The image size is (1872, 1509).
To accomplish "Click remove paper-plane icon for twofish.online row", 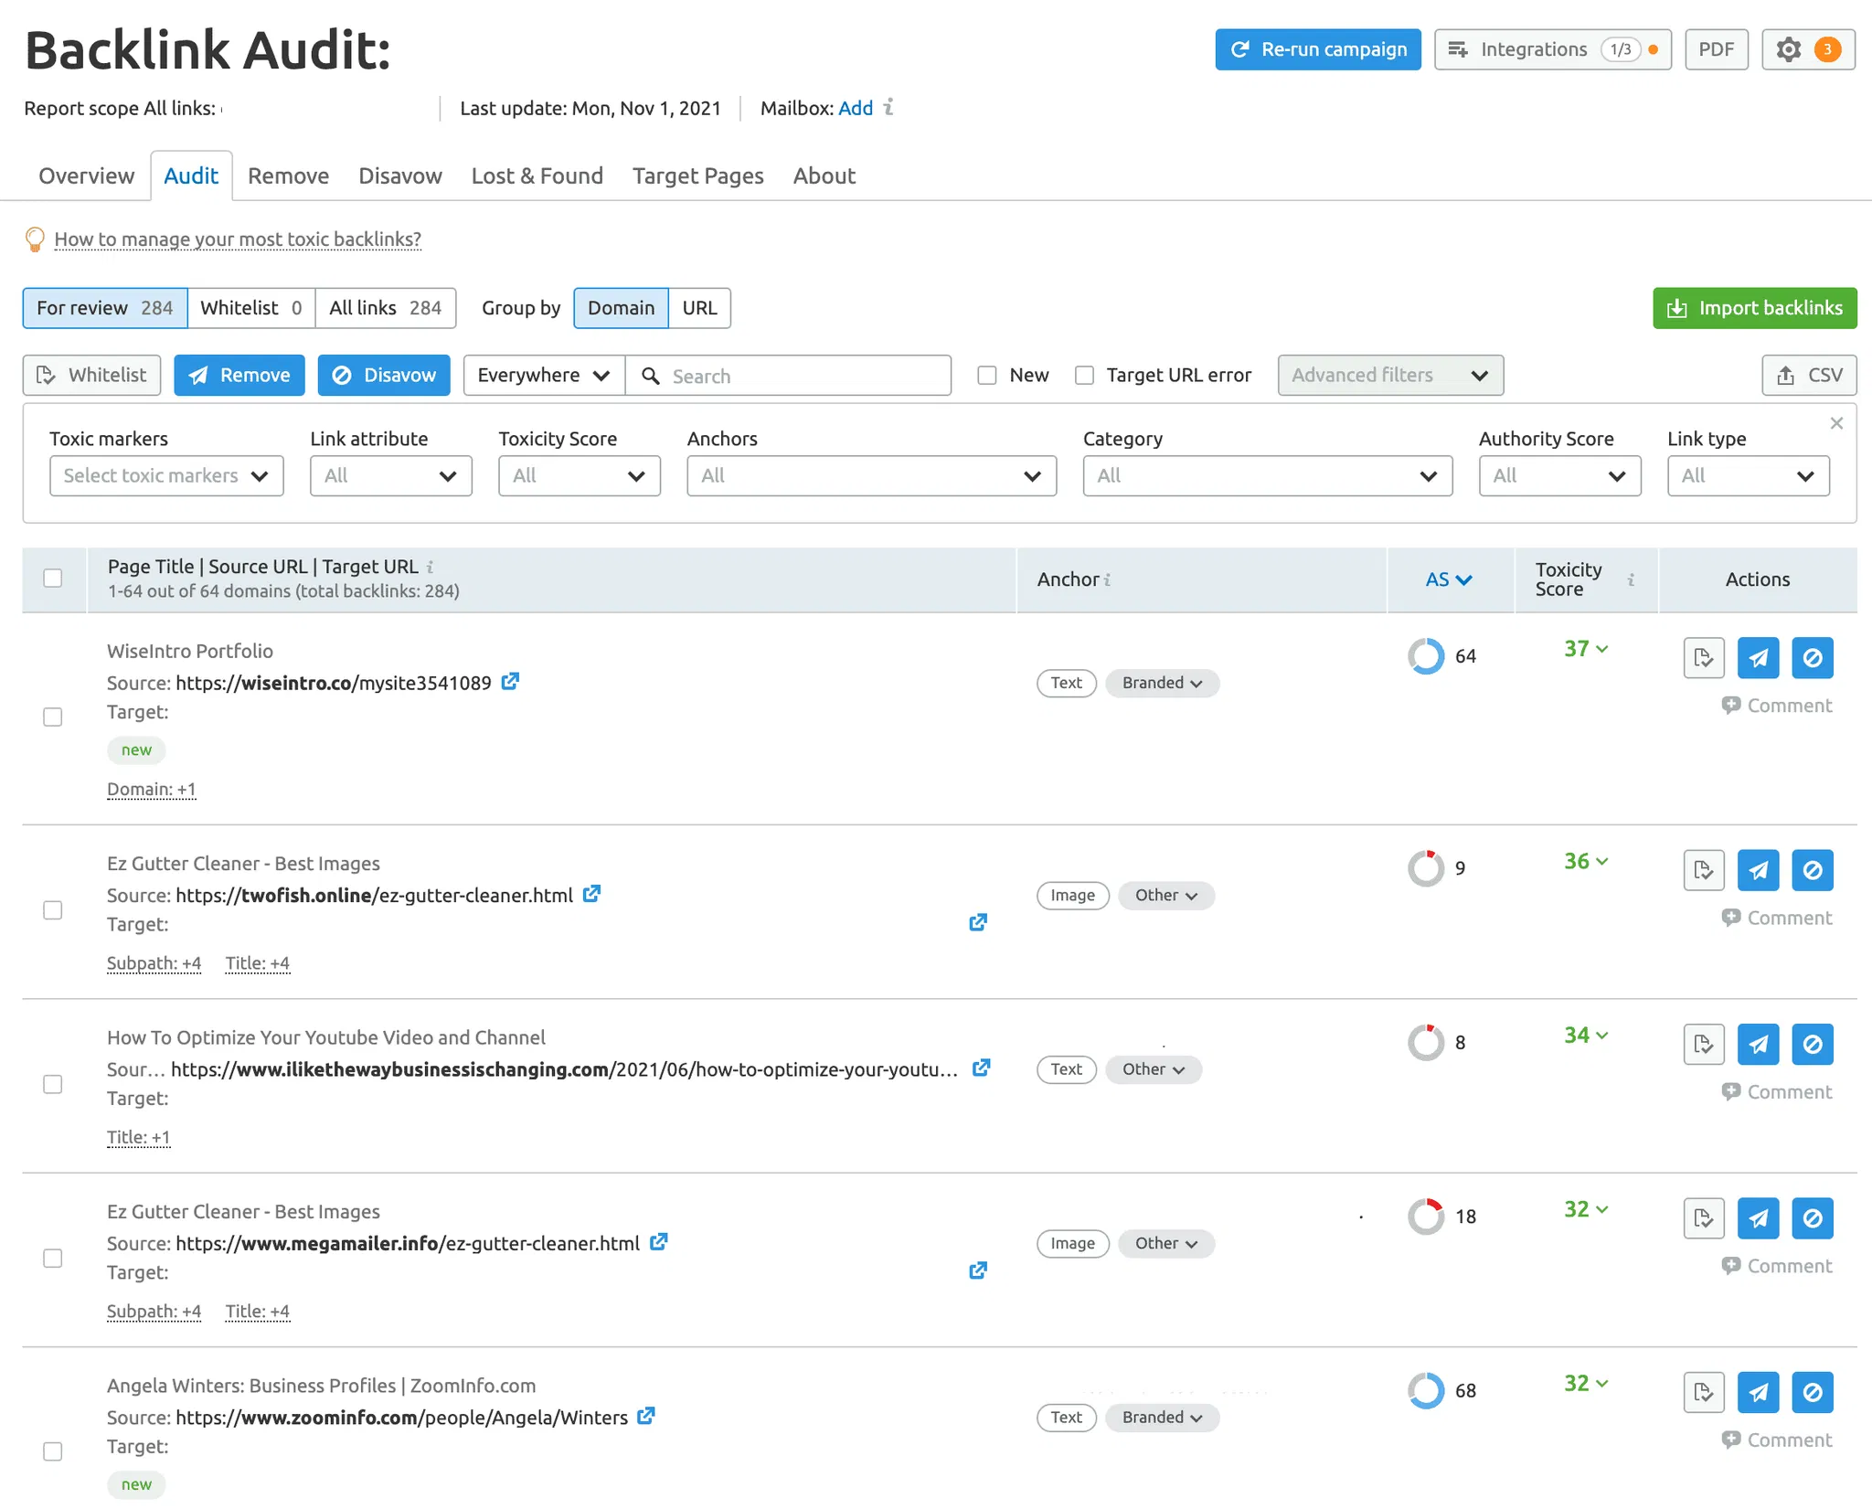I will (1758, 870).
